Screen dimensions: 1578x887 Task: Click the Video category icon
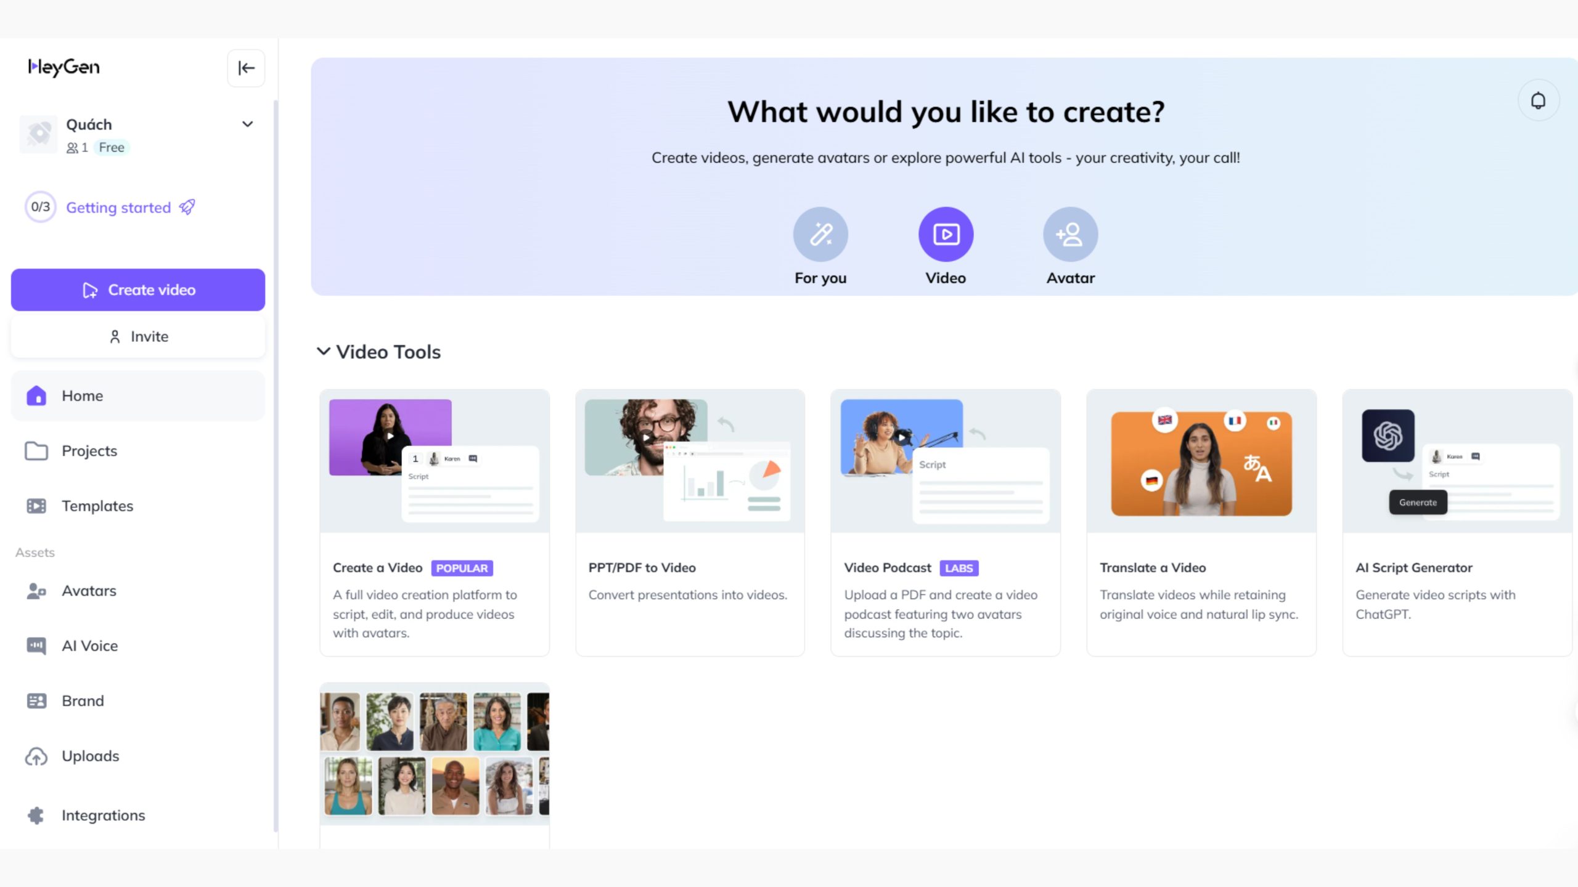pyautogui.click(x=945, y=234)
